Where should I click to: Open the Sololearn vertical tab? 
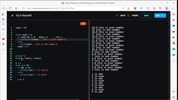click(x=3, y=19)
